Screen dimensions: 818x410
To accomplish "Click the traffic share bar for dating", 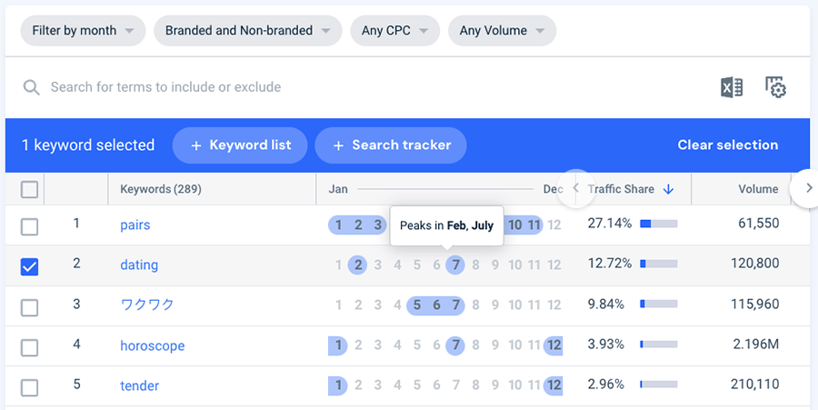I will coord(658,264).
